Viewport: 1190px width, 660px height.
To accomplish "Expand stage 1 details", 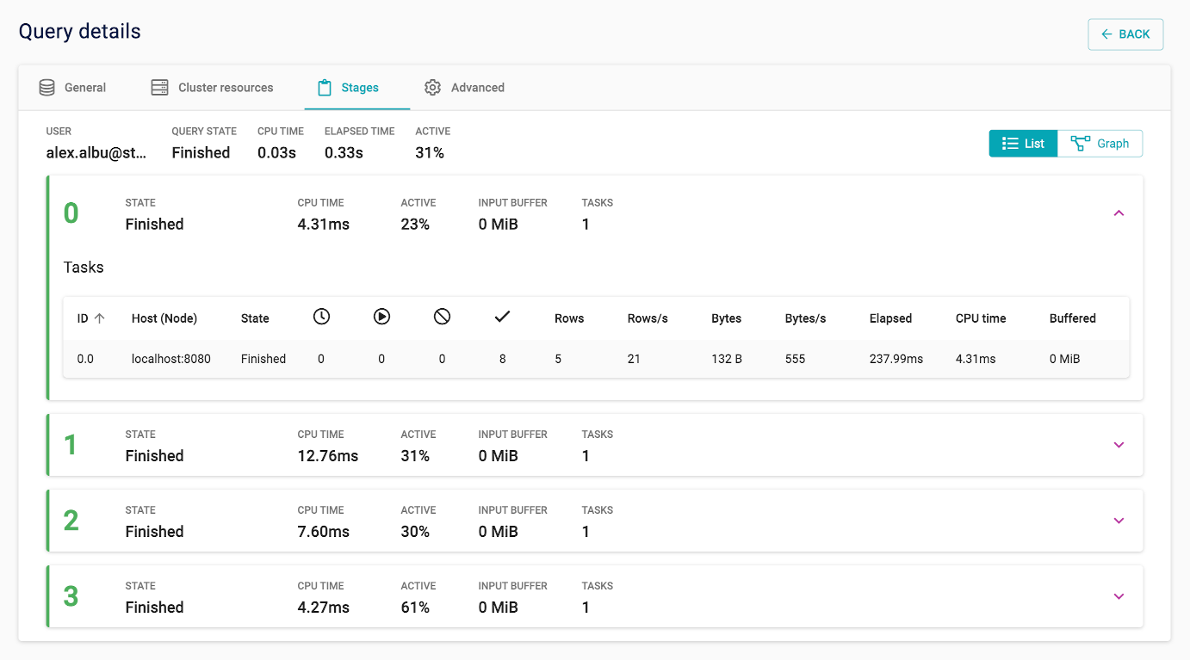I will pyautogui.click(x=1119, y=445).
